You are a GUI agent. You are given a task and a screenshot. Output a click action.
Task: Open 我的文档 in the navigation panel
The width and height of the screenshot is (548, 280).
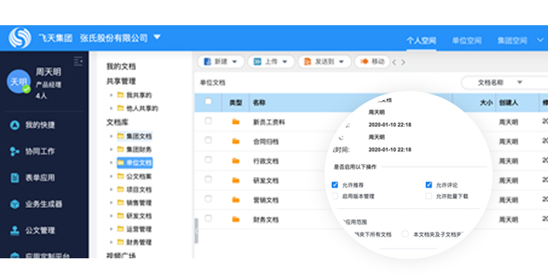pos(121,66)
